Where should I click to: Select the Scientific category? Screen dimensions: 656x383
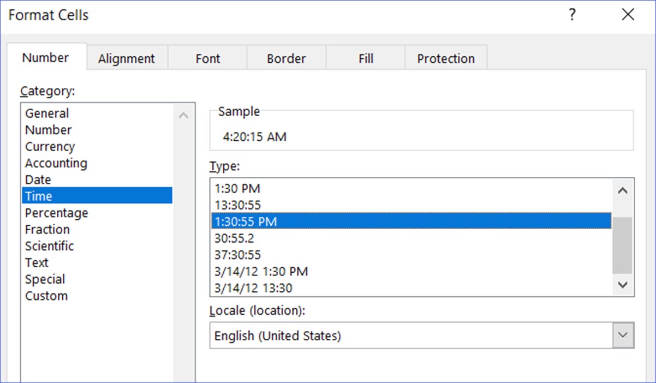[49, 246]
